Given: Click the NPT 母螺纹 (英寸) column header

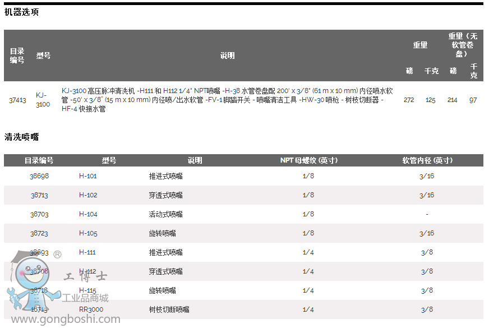Looking at the screenshot, I should pyautogui.click(x=308, y=160).
